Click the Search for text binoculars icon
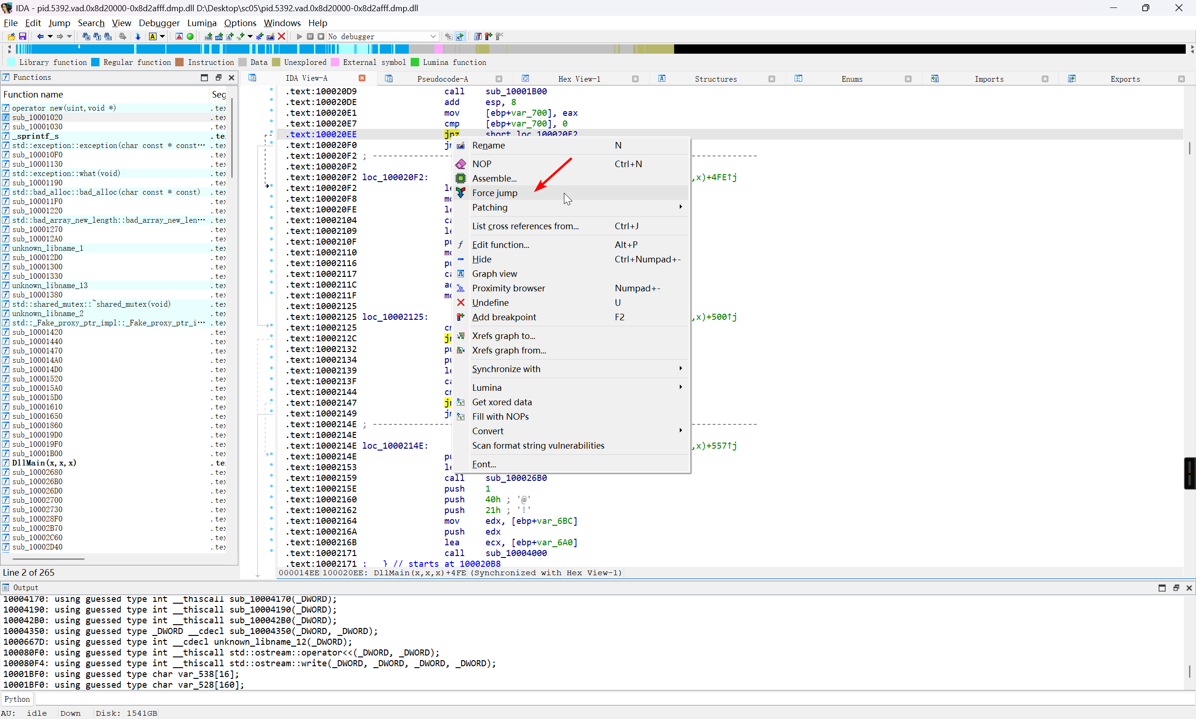Image resolution: width=1196 pixels, height=719 pixels. pyautogui.click(x=97, y=36)
